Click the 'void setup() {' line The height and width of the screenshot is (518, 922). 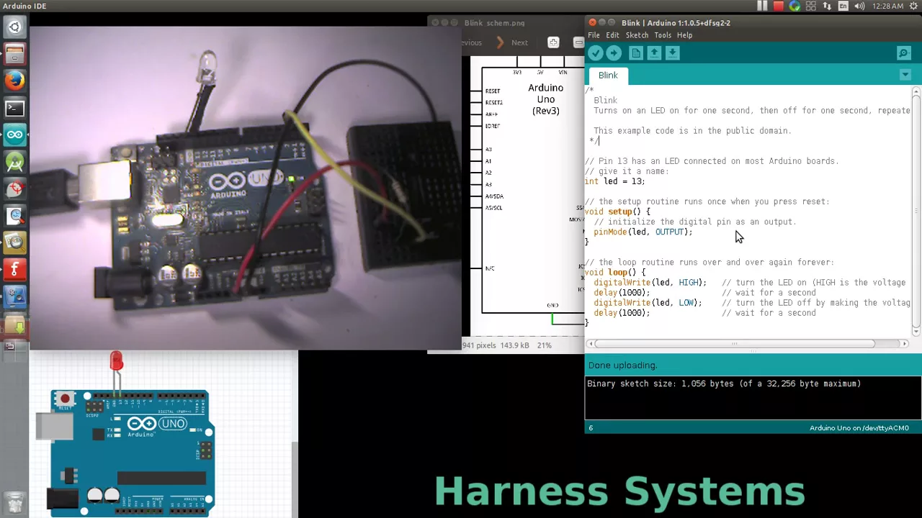(617, 212)
